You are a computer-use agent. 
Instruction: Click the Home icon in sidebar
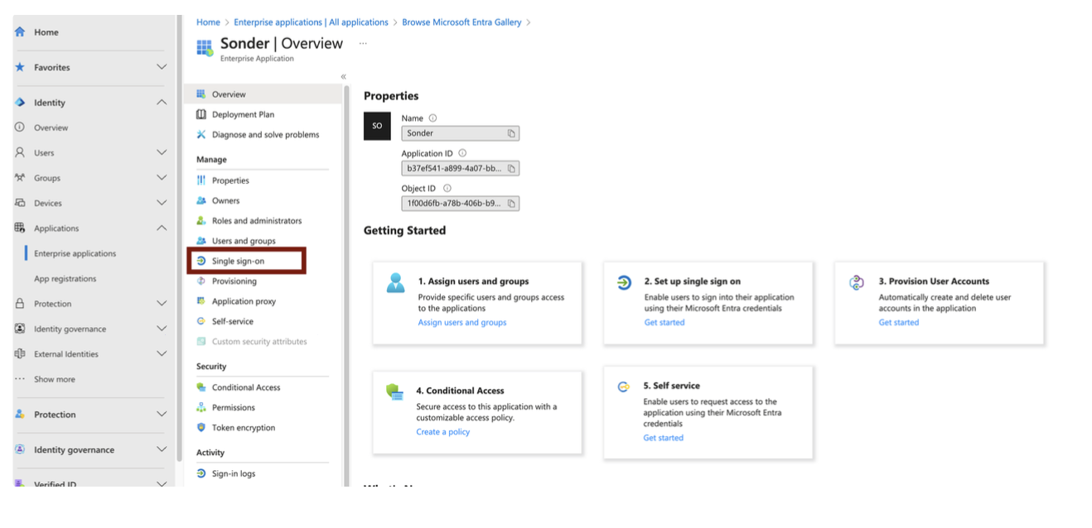(x=20, y=32)
